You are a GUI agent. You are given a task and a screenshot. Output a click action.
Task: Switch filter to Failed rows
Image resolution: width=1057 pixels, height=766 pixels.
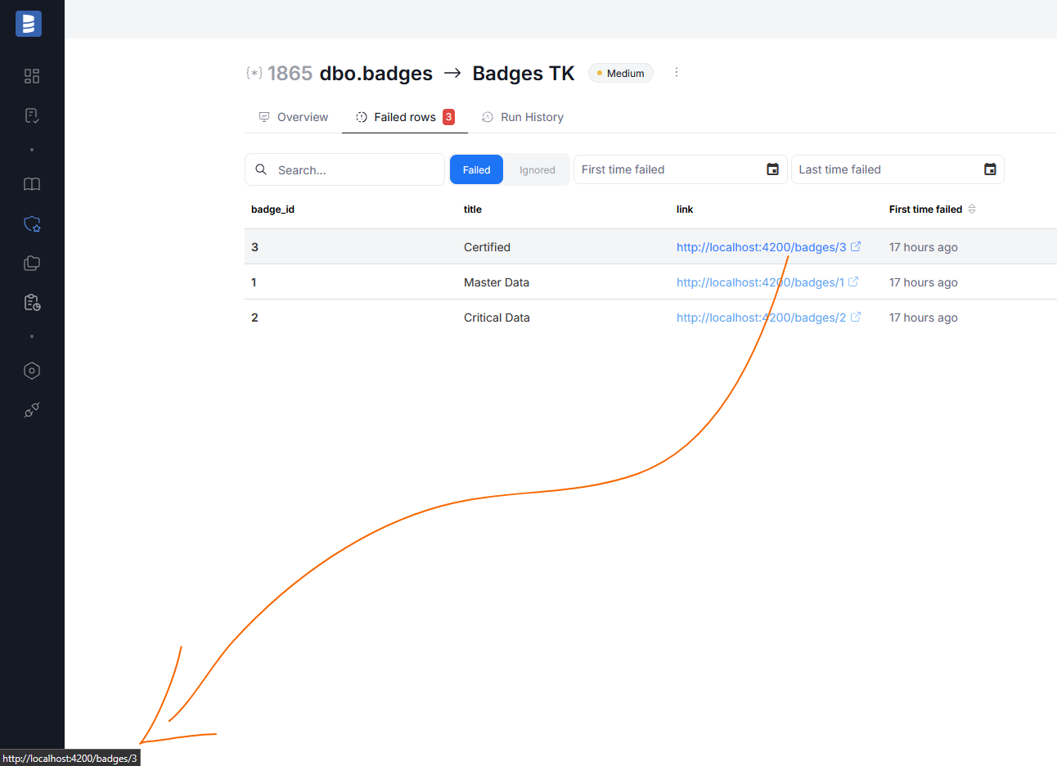point(476,170)
